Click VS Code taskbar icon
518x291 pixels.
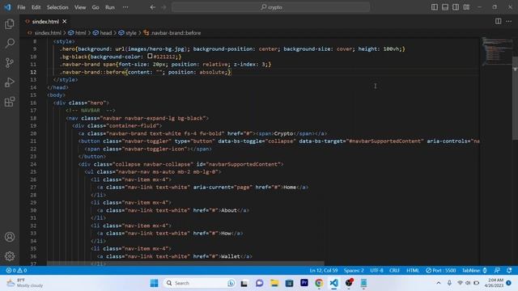click(334, 283)
